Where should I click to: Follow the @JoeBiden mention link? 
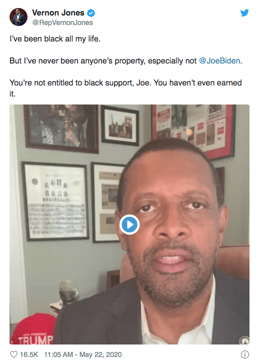219,61
